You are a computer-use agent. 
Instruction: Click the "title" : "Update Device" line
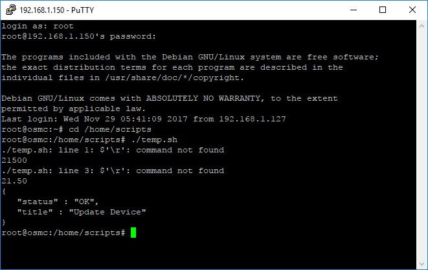coord(82,212)
